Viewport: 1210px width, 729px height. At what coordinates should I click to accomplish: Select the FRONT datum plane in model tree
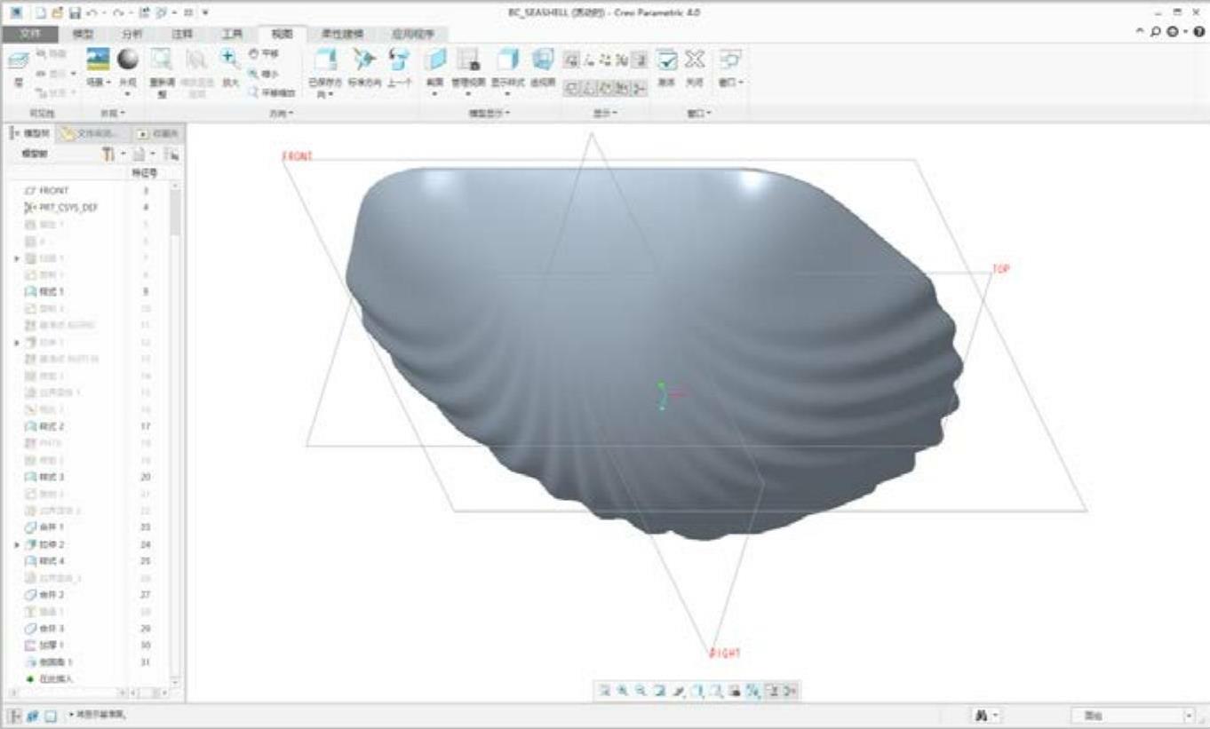53,190
